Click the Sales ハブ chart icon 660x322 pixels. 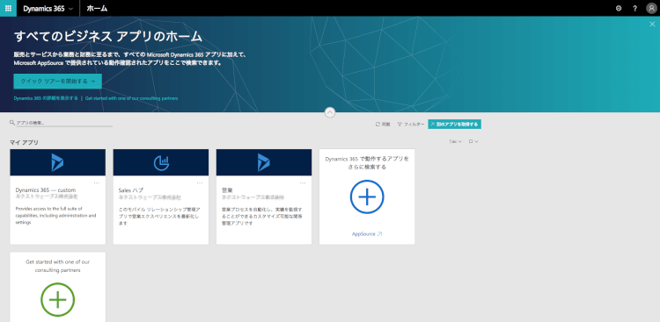pos(161,163)
